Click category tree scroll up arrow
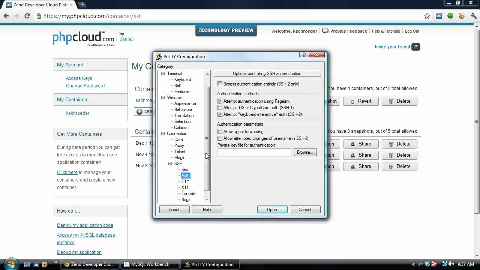Viewport: 480px width, 270px height. (x=207, y=73)
